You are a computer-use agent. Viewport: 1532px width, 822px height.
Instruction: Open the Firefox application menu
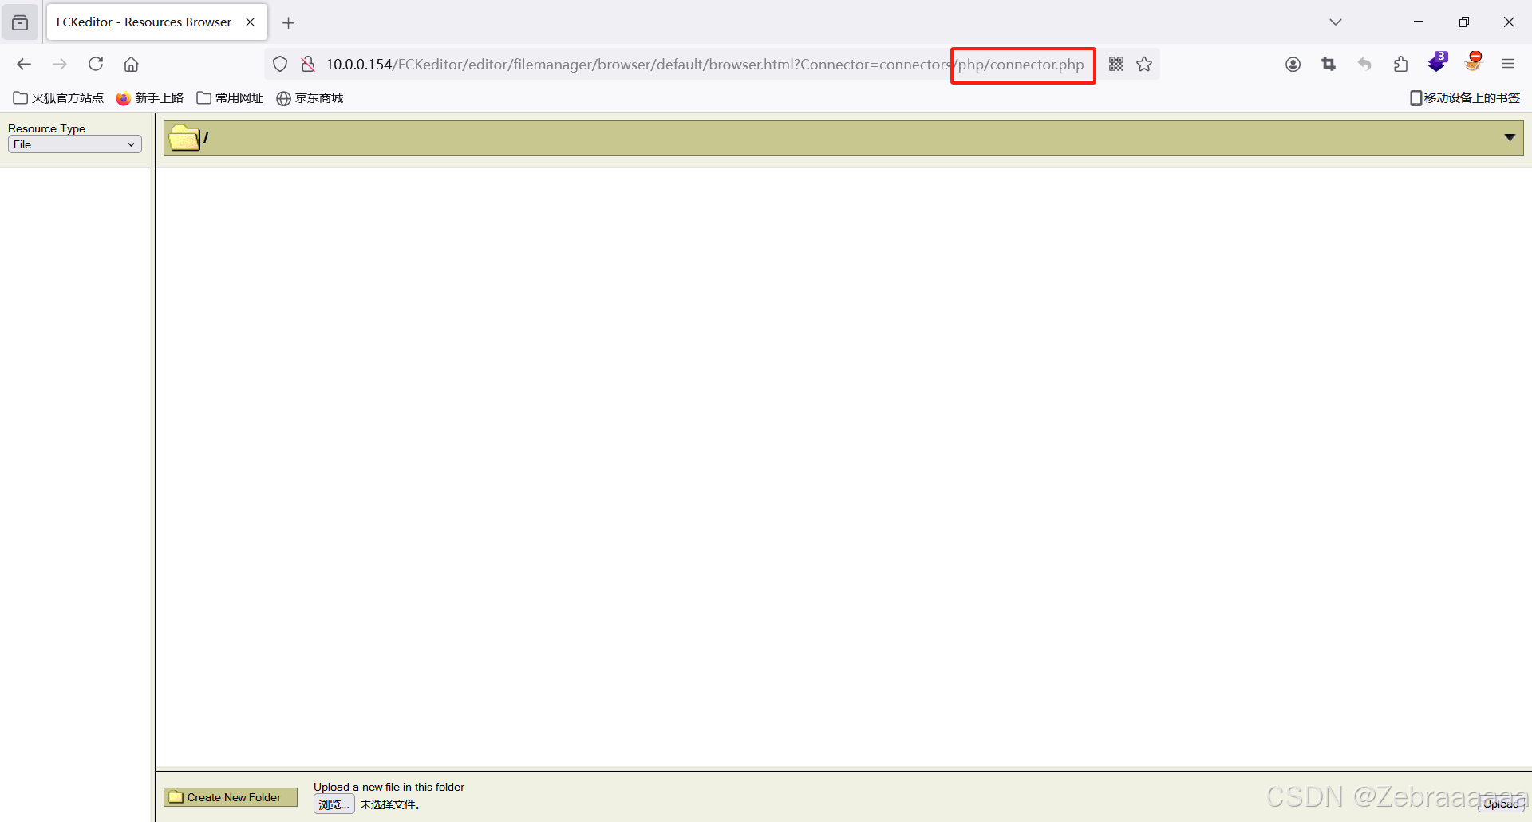pos(1508,64)
